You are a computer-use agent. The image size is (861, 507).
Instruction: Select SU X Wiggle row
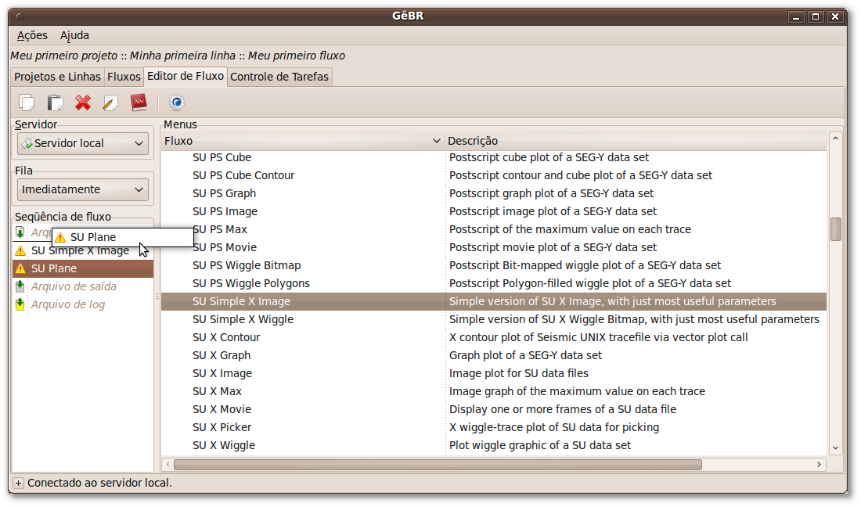494,445
